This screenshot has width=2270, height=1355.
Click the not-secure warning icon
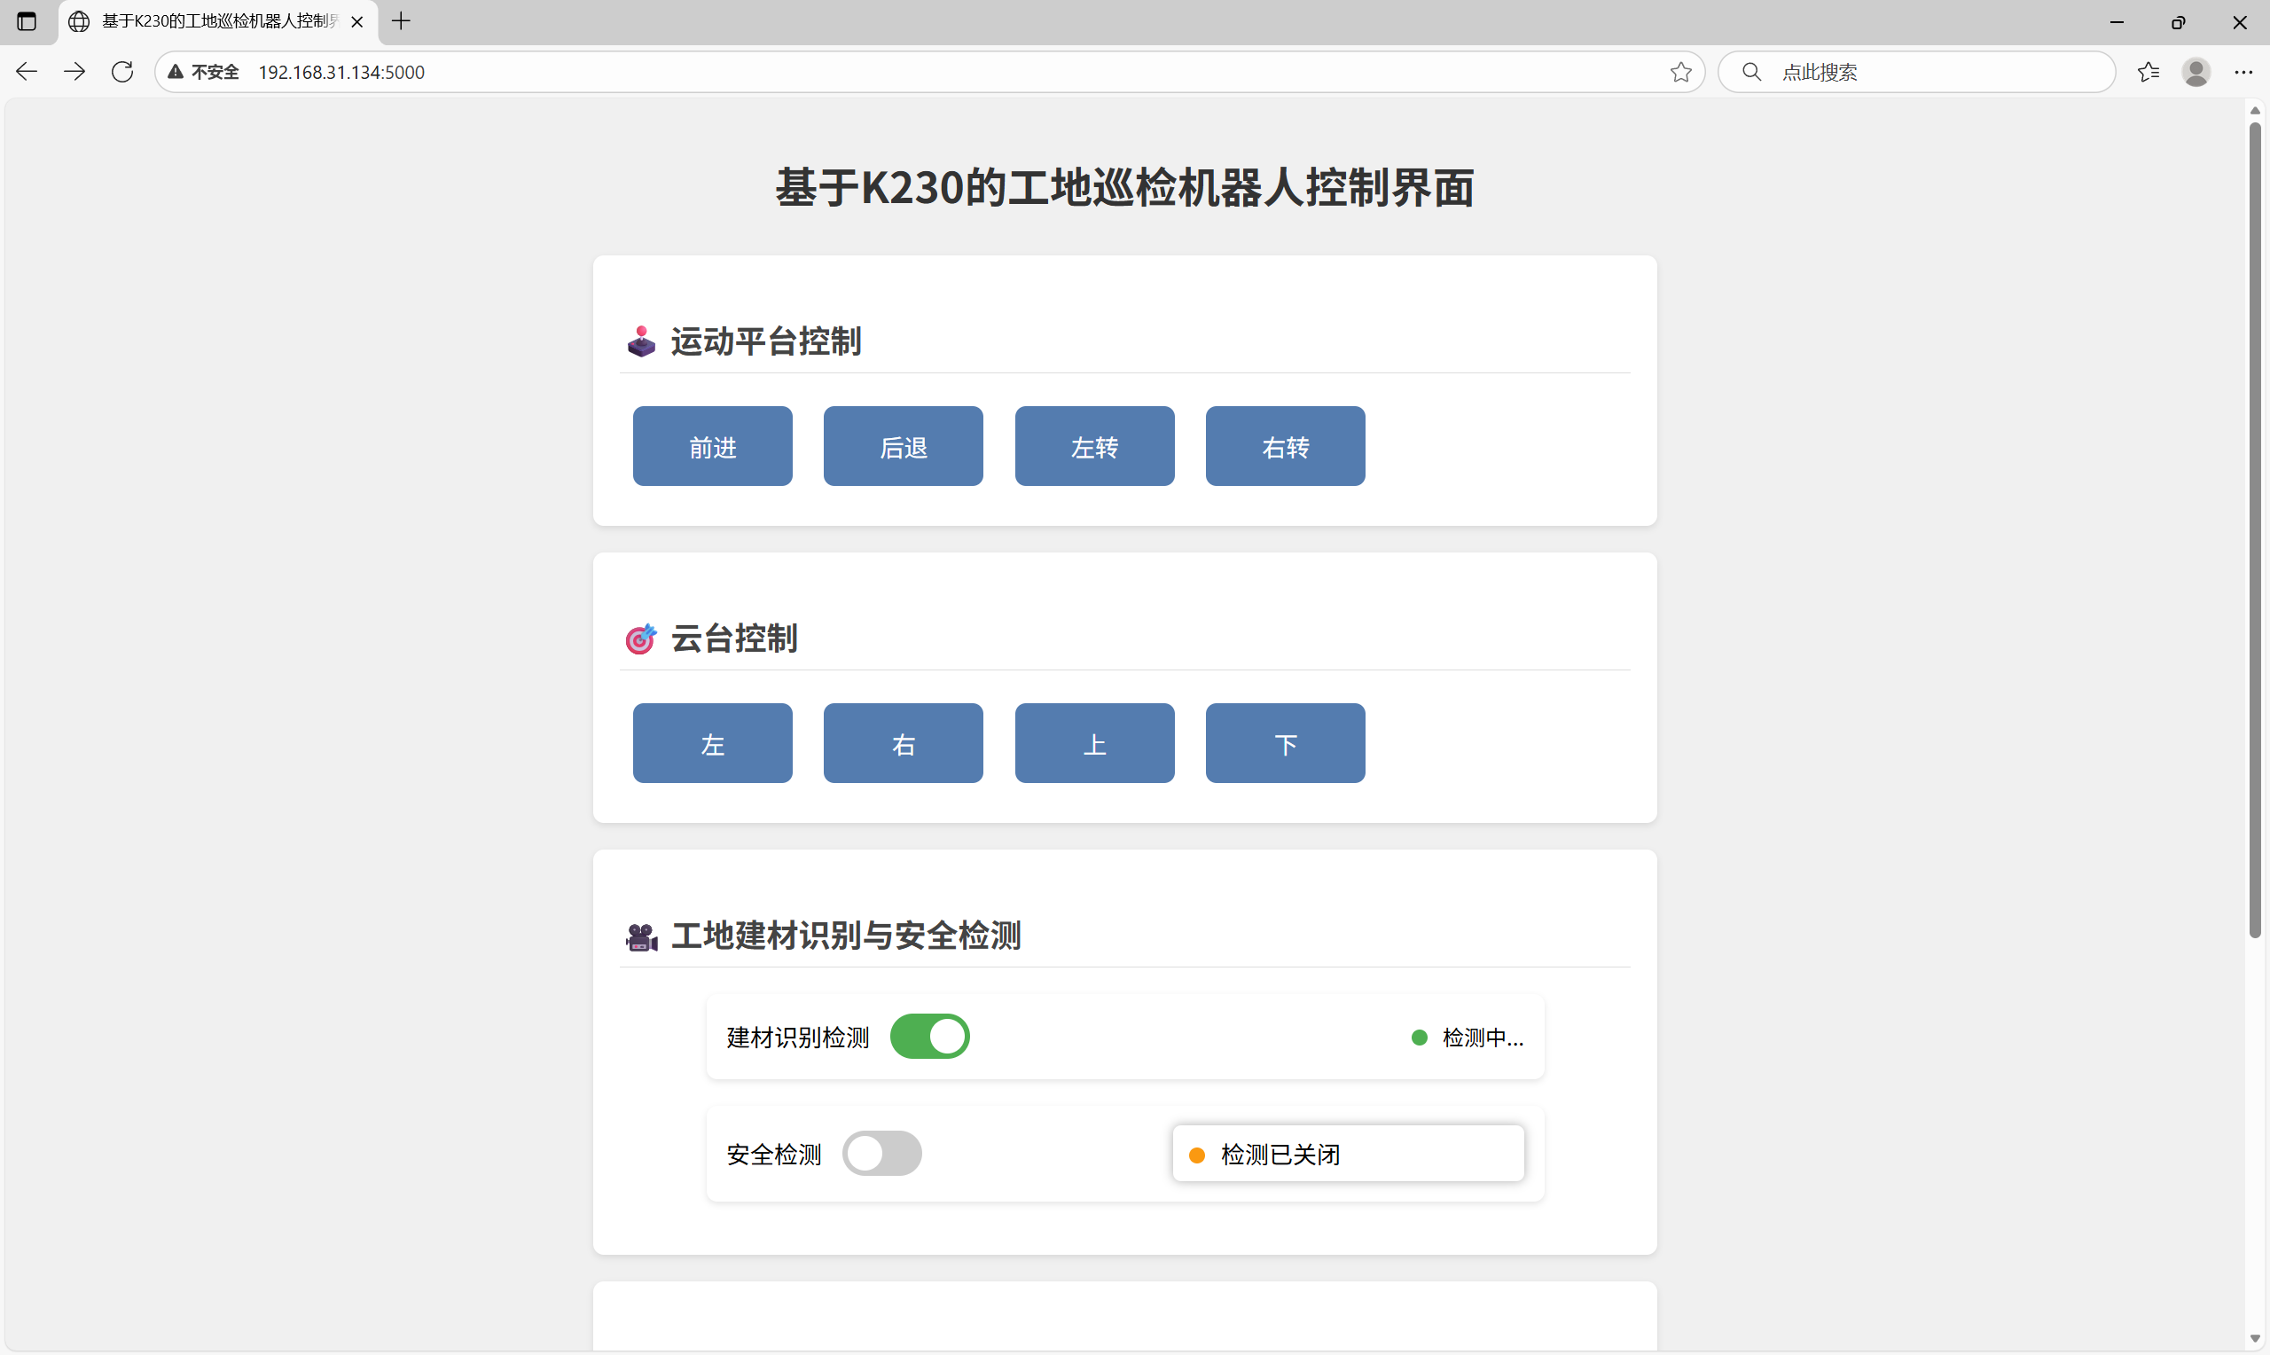tap(176, 72)
